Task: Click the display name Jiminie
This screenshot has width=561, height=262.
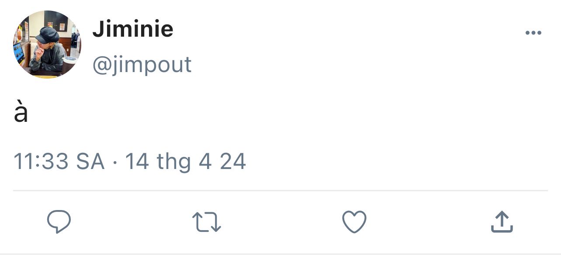Action: 133,30
